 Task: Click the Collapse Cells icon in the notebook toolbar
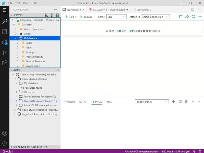(181, 17)
